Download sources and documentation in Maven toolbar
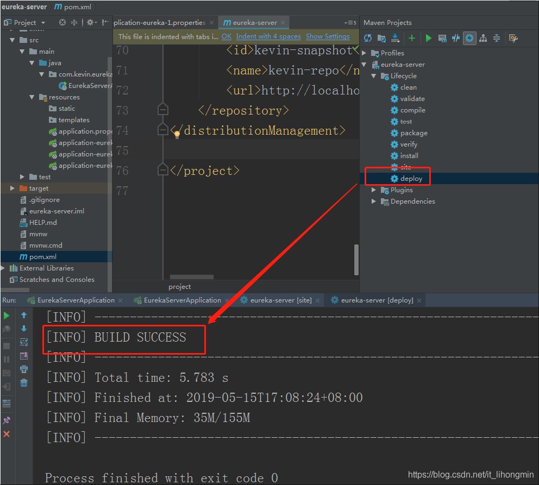Viewport: 539px width, 485px height. [x=396, y=38]
